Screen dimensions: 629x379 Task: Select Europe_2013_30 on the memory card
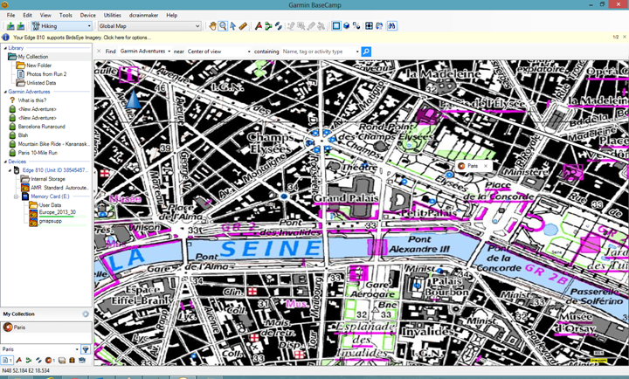(58, 212)
